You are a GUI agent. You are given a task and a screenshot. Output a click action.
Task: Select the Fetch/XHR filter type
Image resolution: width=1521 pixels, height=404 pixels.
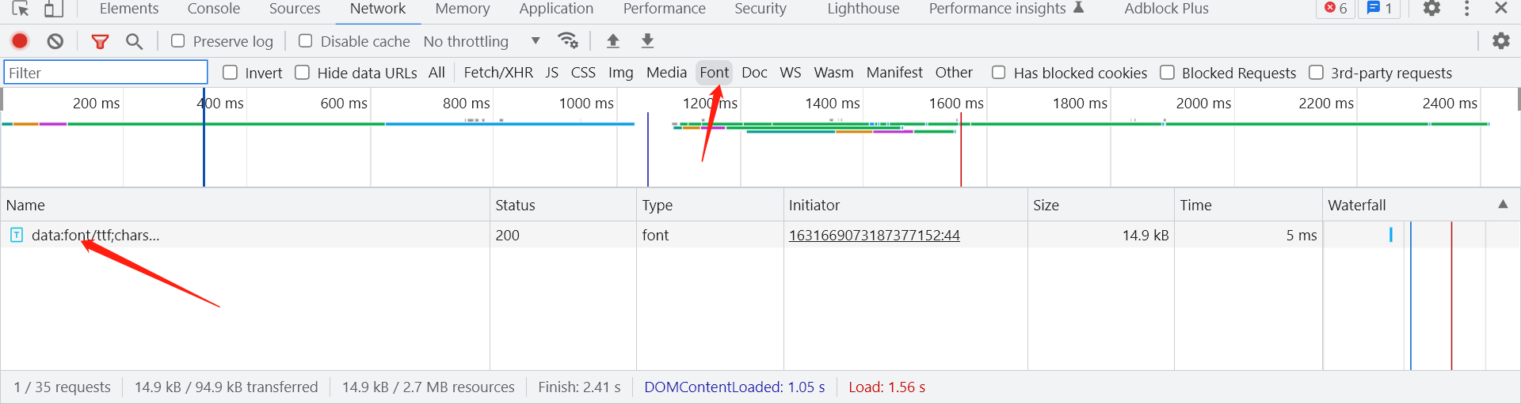tap(498, 73)
